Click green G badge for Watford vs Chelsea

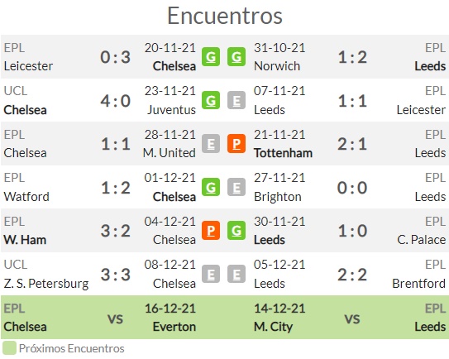point(211,187)
